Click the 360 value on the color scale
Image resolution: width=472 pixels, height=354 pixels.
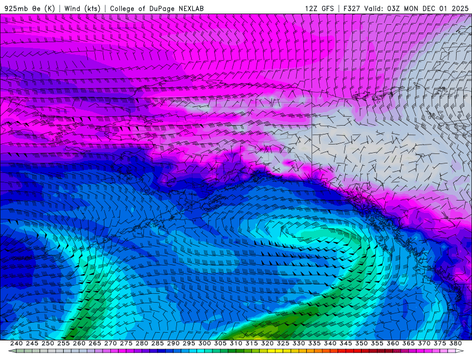tap(392, 343)
